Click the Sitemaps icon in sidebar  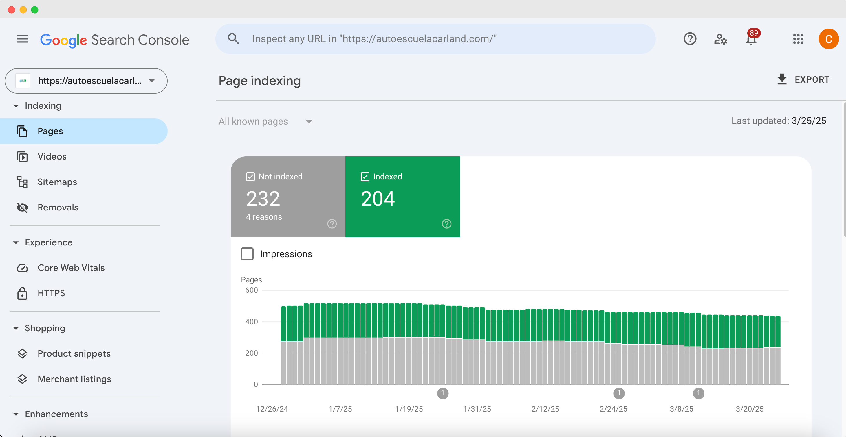tap(22, 182)
